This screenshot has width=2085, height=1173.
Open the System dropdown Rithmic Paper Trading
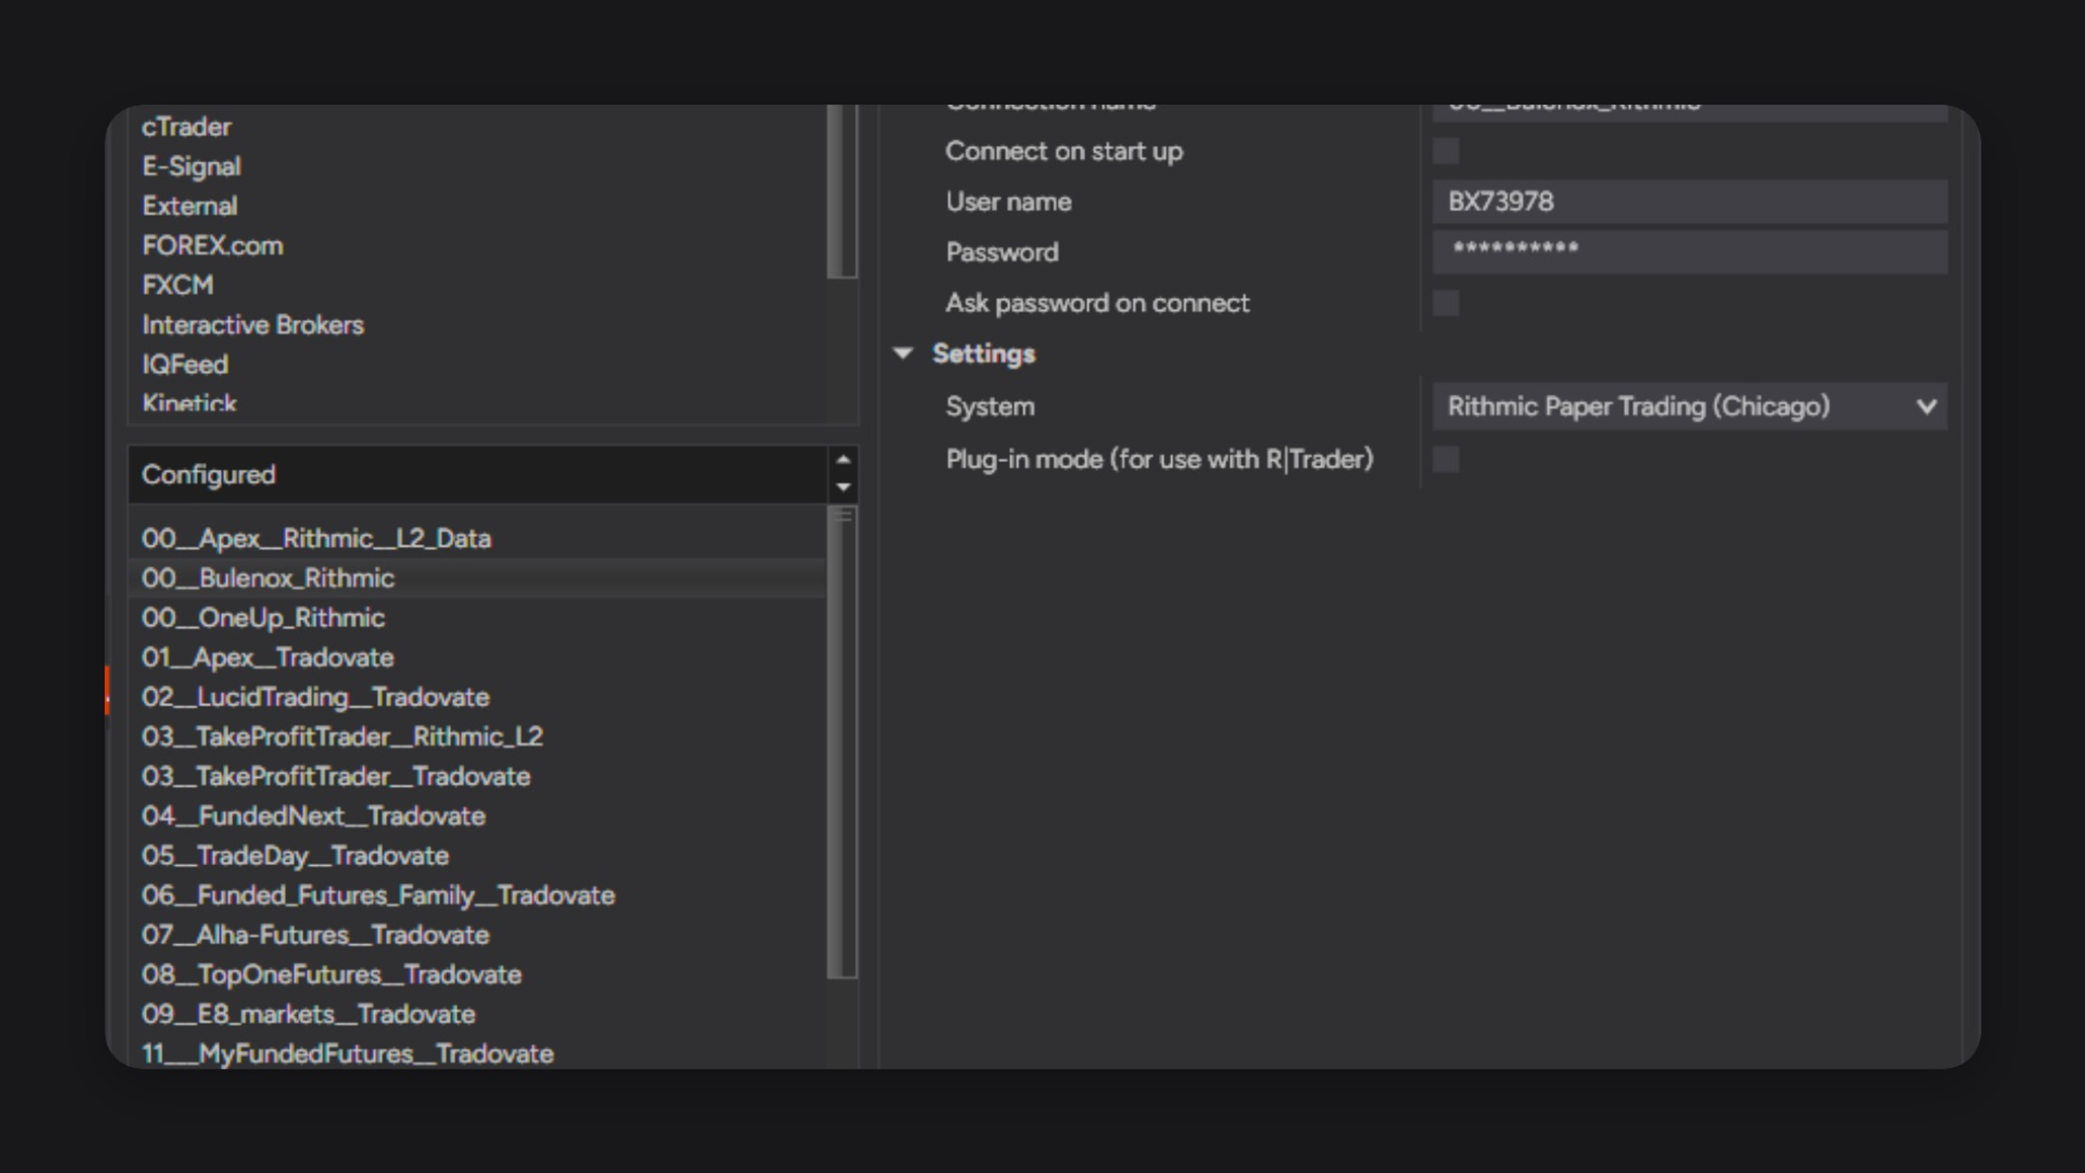(1690, 406)
